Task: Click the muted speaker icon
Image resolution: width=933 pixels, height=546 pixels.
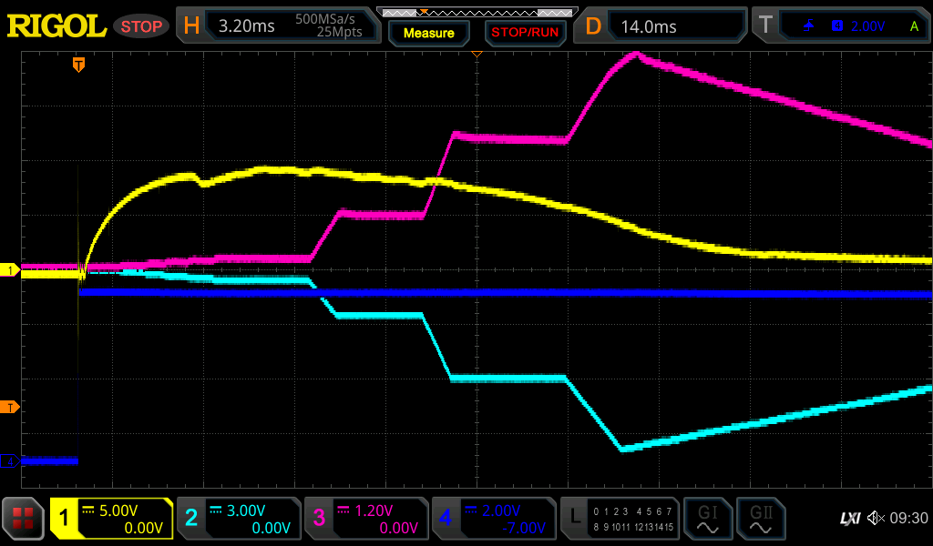Action: click(x=876, y=519)
